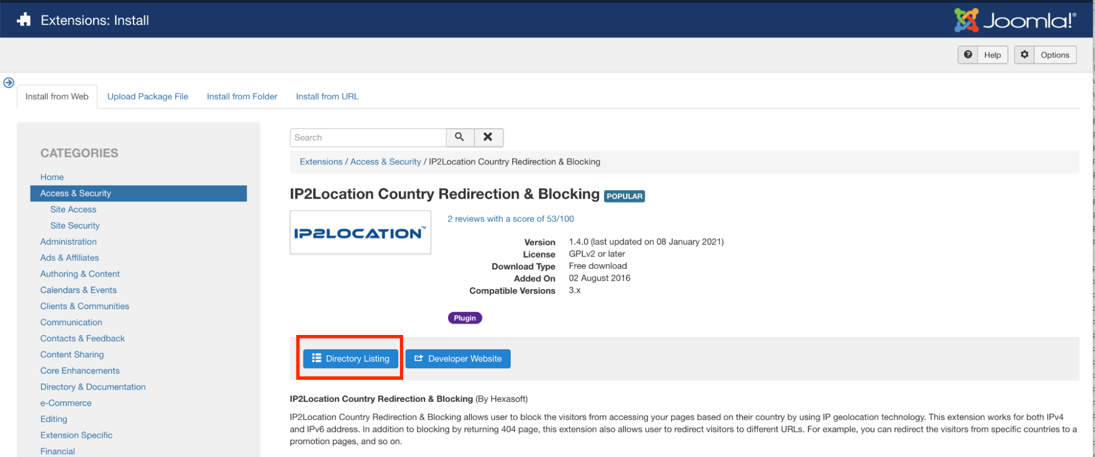
Task: Open Communication category
Action: click(71, 322)
